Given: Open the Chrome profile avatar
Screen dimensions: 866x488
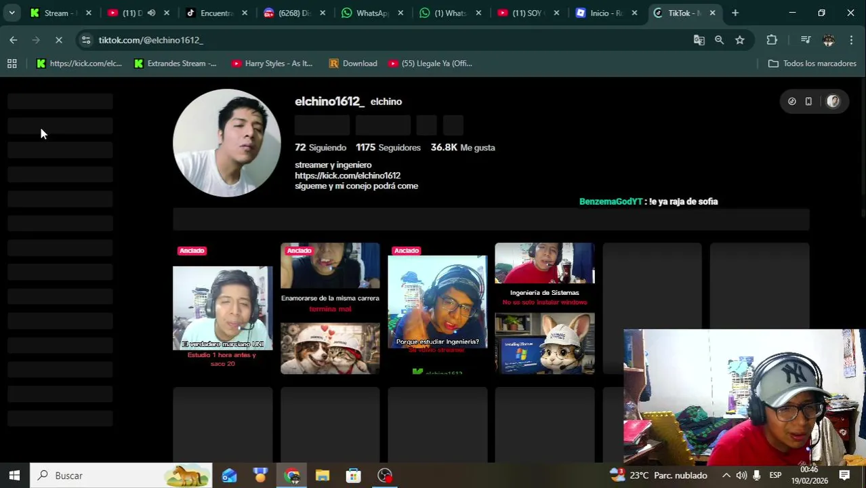Looking at the screenshot, I should click(x=828, y=40).
